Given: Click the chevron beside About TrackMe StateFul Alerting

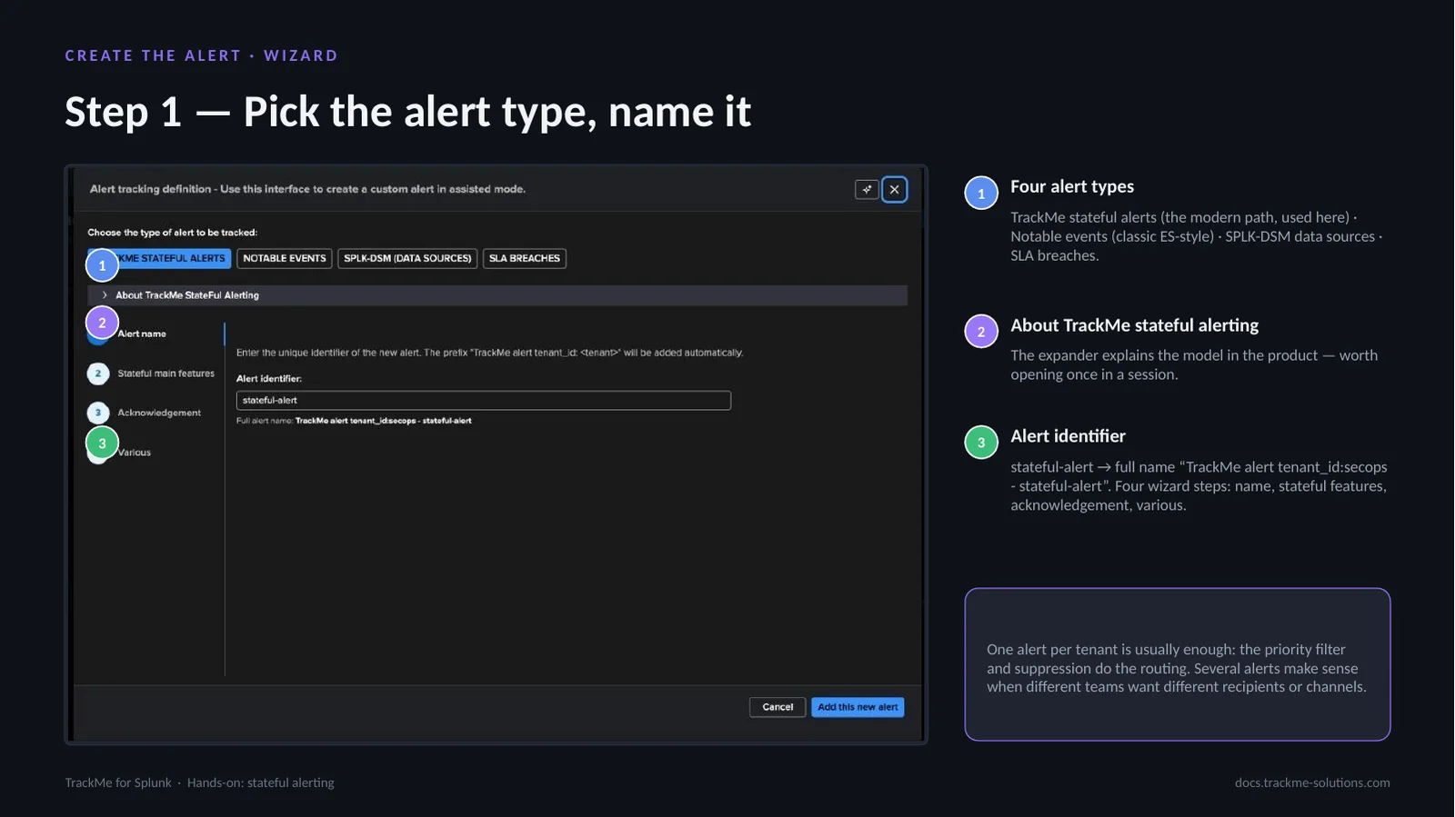Looking at the screenshot, I should tap(105, 295).
